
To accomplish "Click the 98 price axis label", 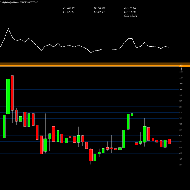I will pyautogui.click(x=180, y=95).
